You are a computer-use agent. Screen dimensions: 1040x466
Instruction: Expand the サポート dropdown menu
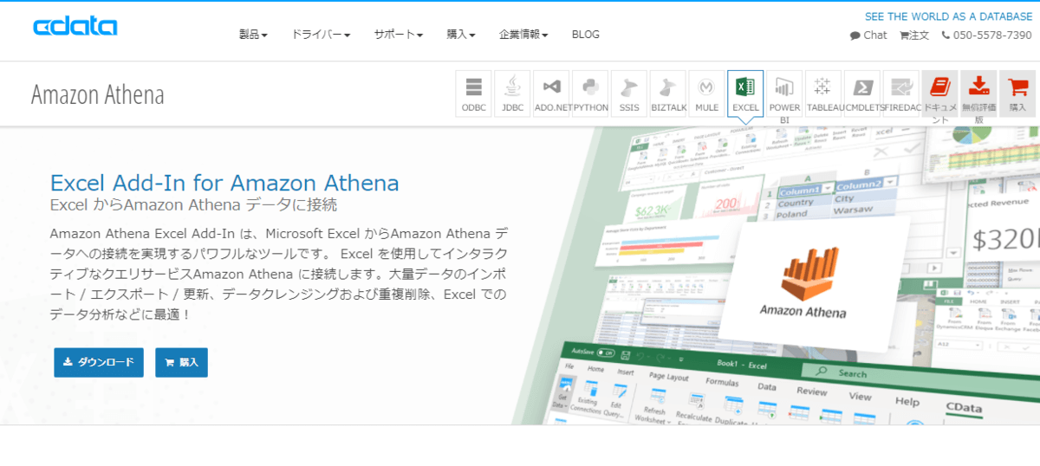point(399,35)
